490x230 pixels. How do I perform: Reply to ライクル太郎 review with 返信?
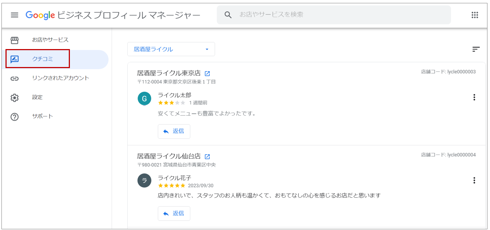(174, 131)
